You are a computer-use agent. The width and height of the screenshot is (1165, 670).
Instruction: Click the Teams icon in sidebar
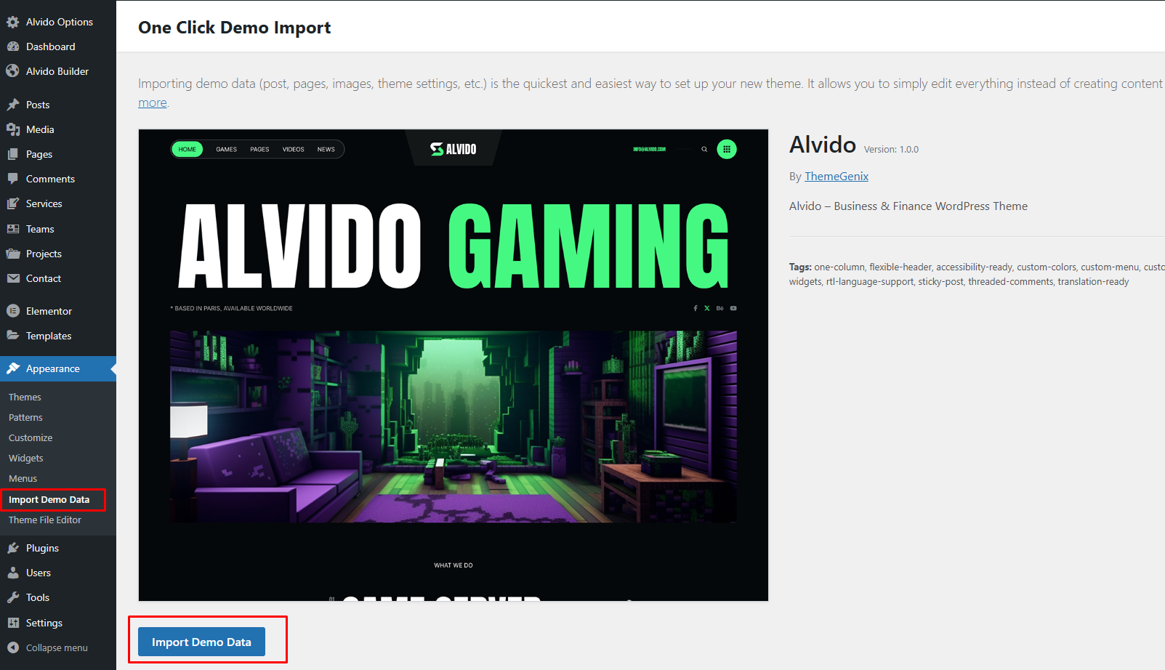click(13, 229)
